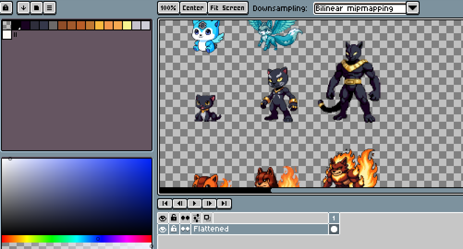The height and width of the screenshot is (249, 463).
Task: Open timeline settings sliders icon
Action: coord(196,218)
